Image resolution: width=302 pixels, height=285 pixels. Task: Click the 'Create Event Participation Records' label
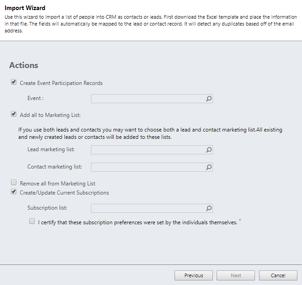[x=61, y=83]
